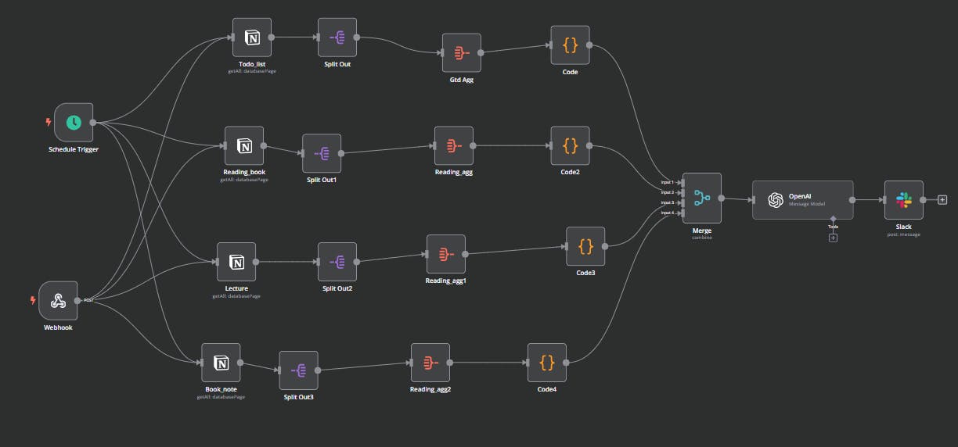Click the Merge node Input 1 connector
This screenshot has width=958, height=447.
click(x=682, y=182)
